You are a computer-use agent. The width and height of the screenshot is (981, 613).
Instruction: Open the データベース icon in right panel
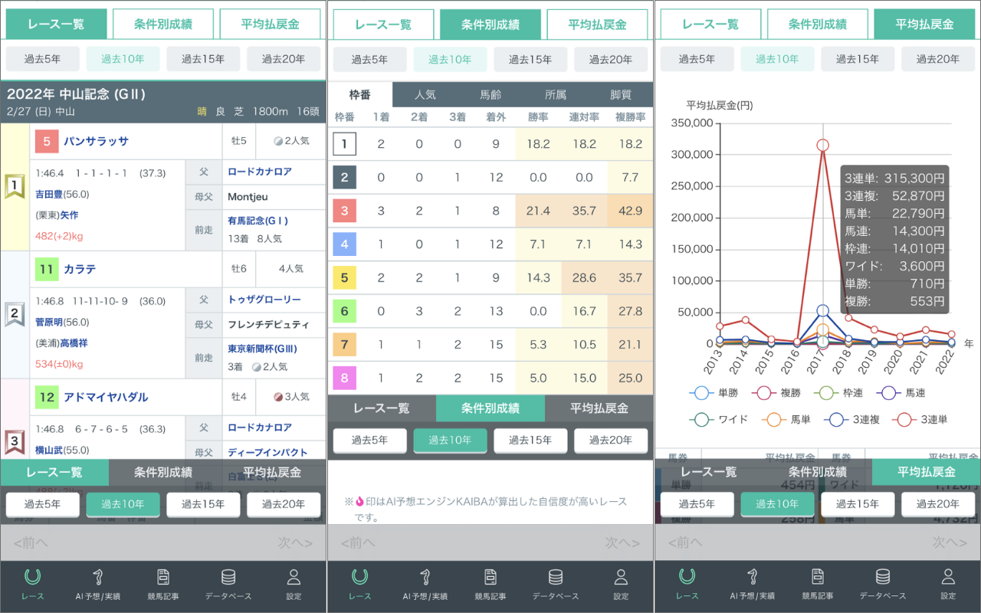pos(883,577)
